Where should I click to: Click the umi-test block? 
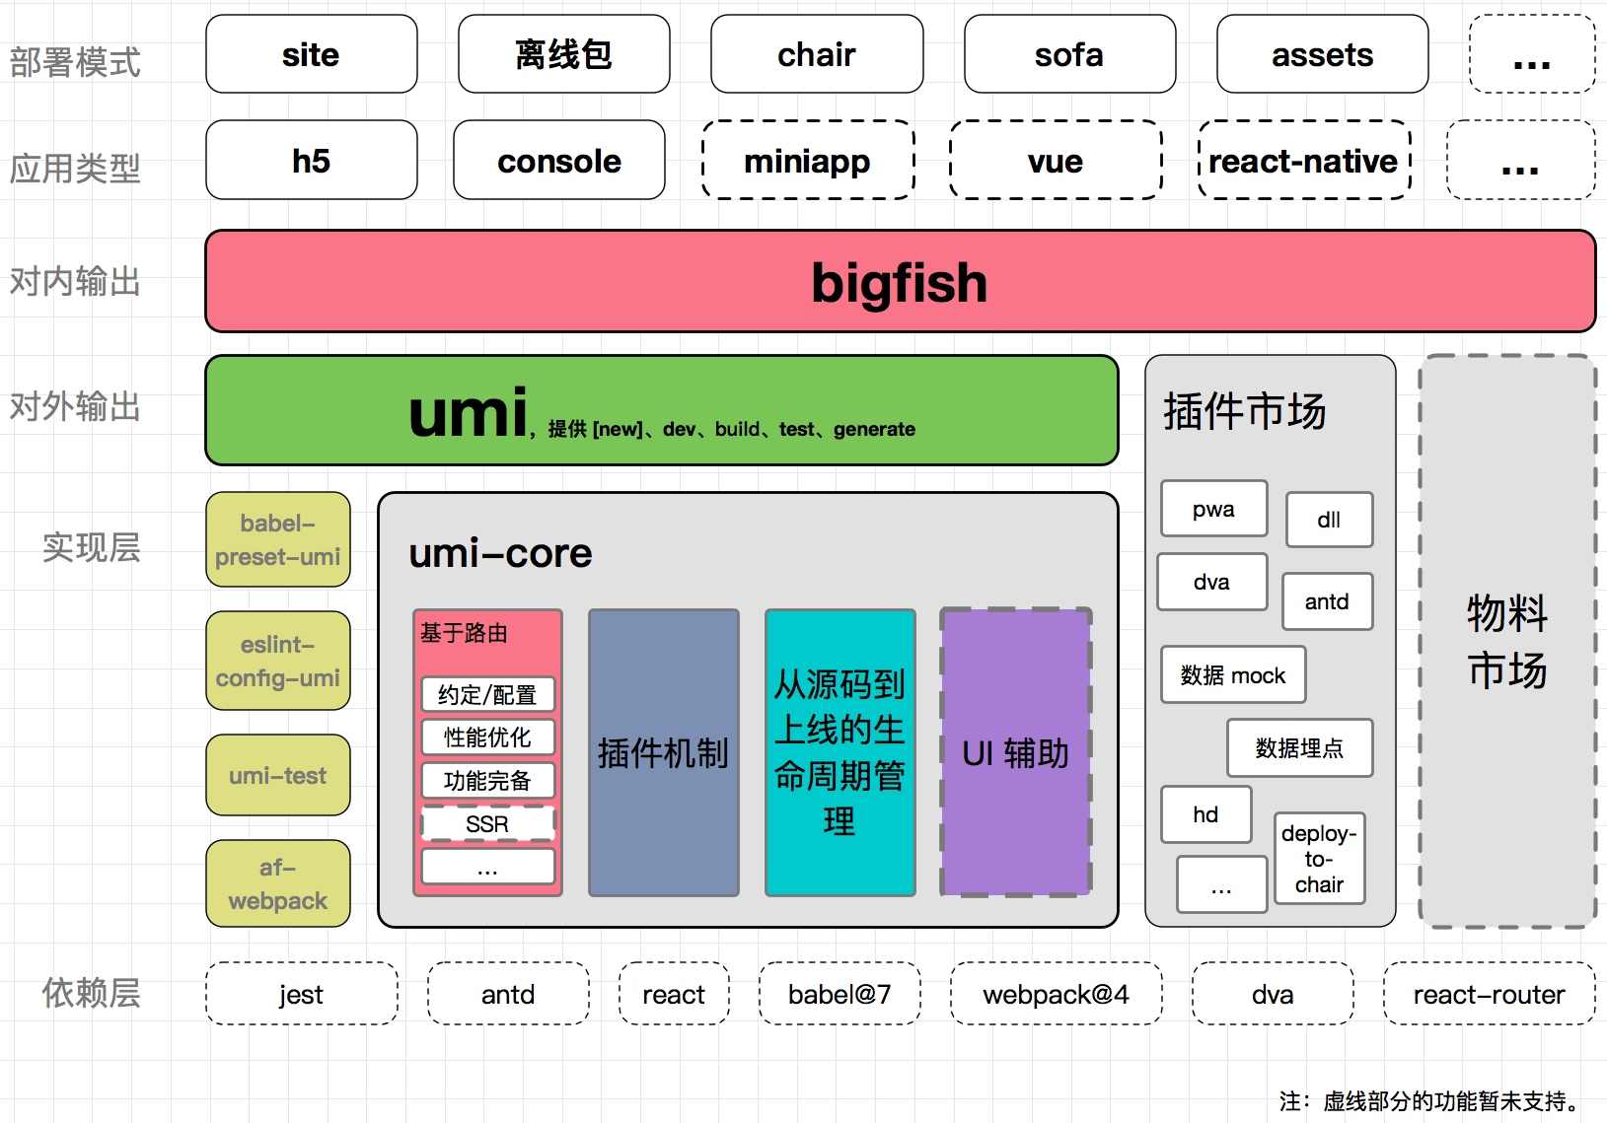coord(278,776)
